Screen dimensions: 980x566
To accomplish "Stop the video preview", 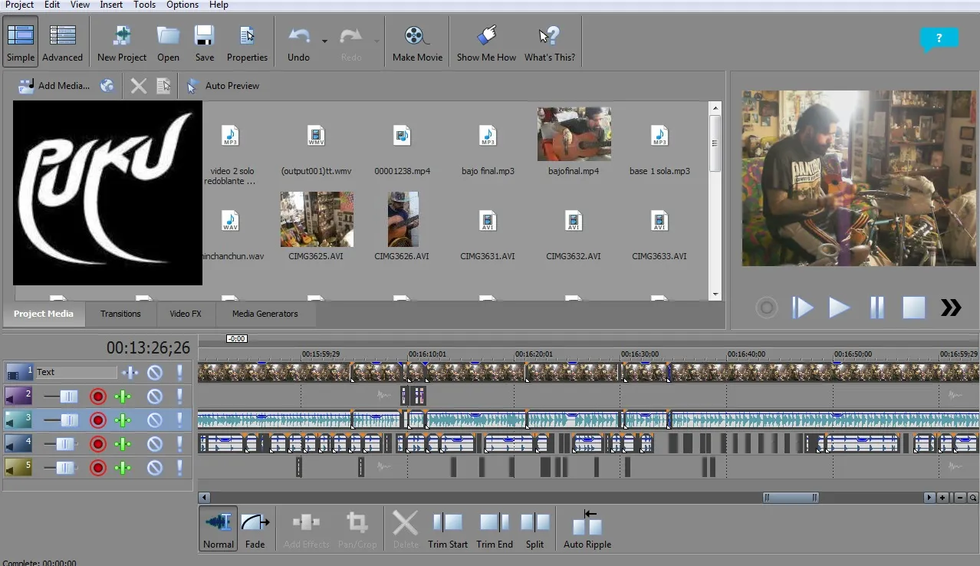I will [914, 308].
